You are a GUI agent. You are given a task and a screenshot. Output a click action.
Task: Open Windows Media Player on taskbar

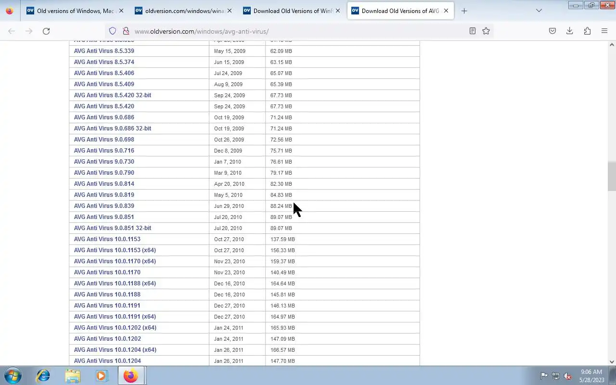tap(102, 375)
